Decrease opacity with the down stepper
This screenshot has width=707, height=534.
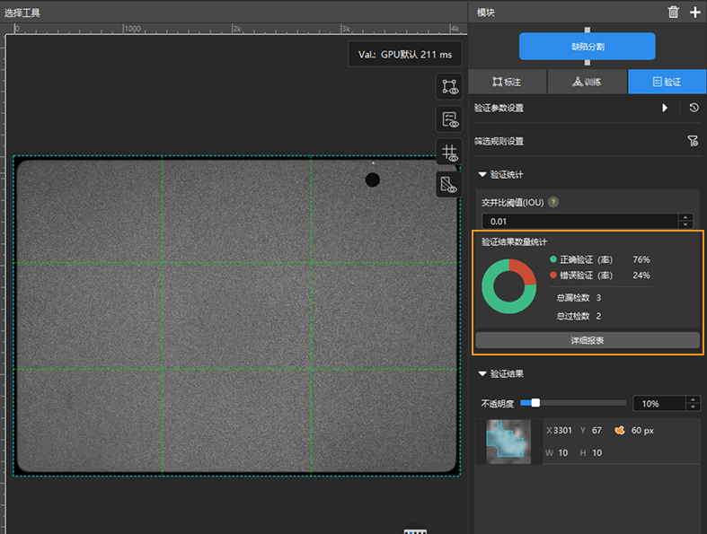coord(693,407)
